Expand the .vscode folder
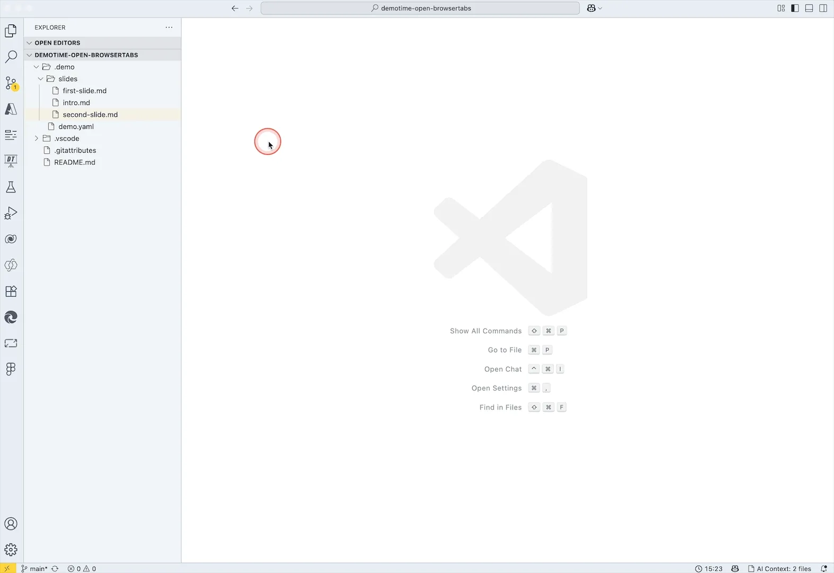This screenshot has height=573, width=834. click(66, 138)
